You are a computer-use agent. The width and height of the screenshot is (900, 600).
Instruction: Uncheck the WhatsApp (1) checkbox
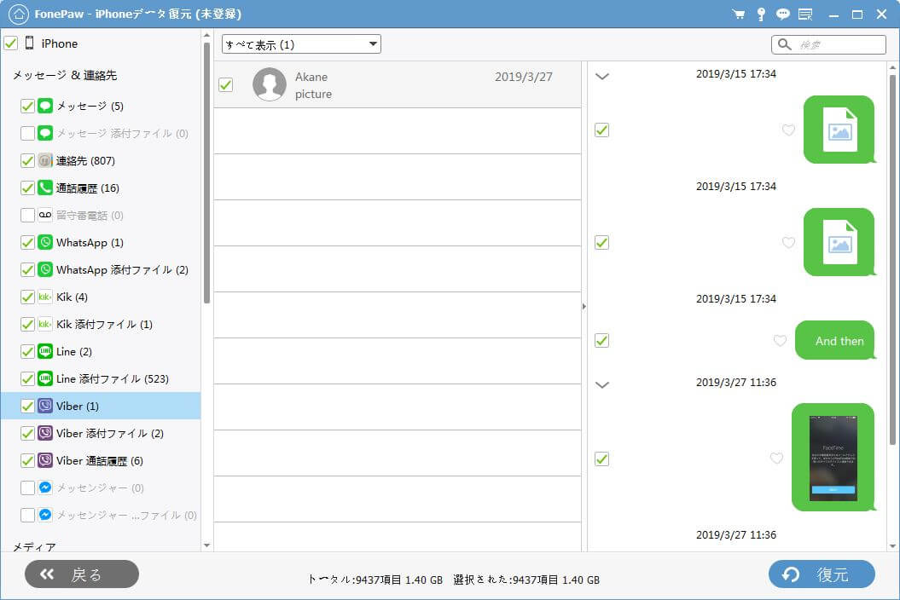(27, 243)
